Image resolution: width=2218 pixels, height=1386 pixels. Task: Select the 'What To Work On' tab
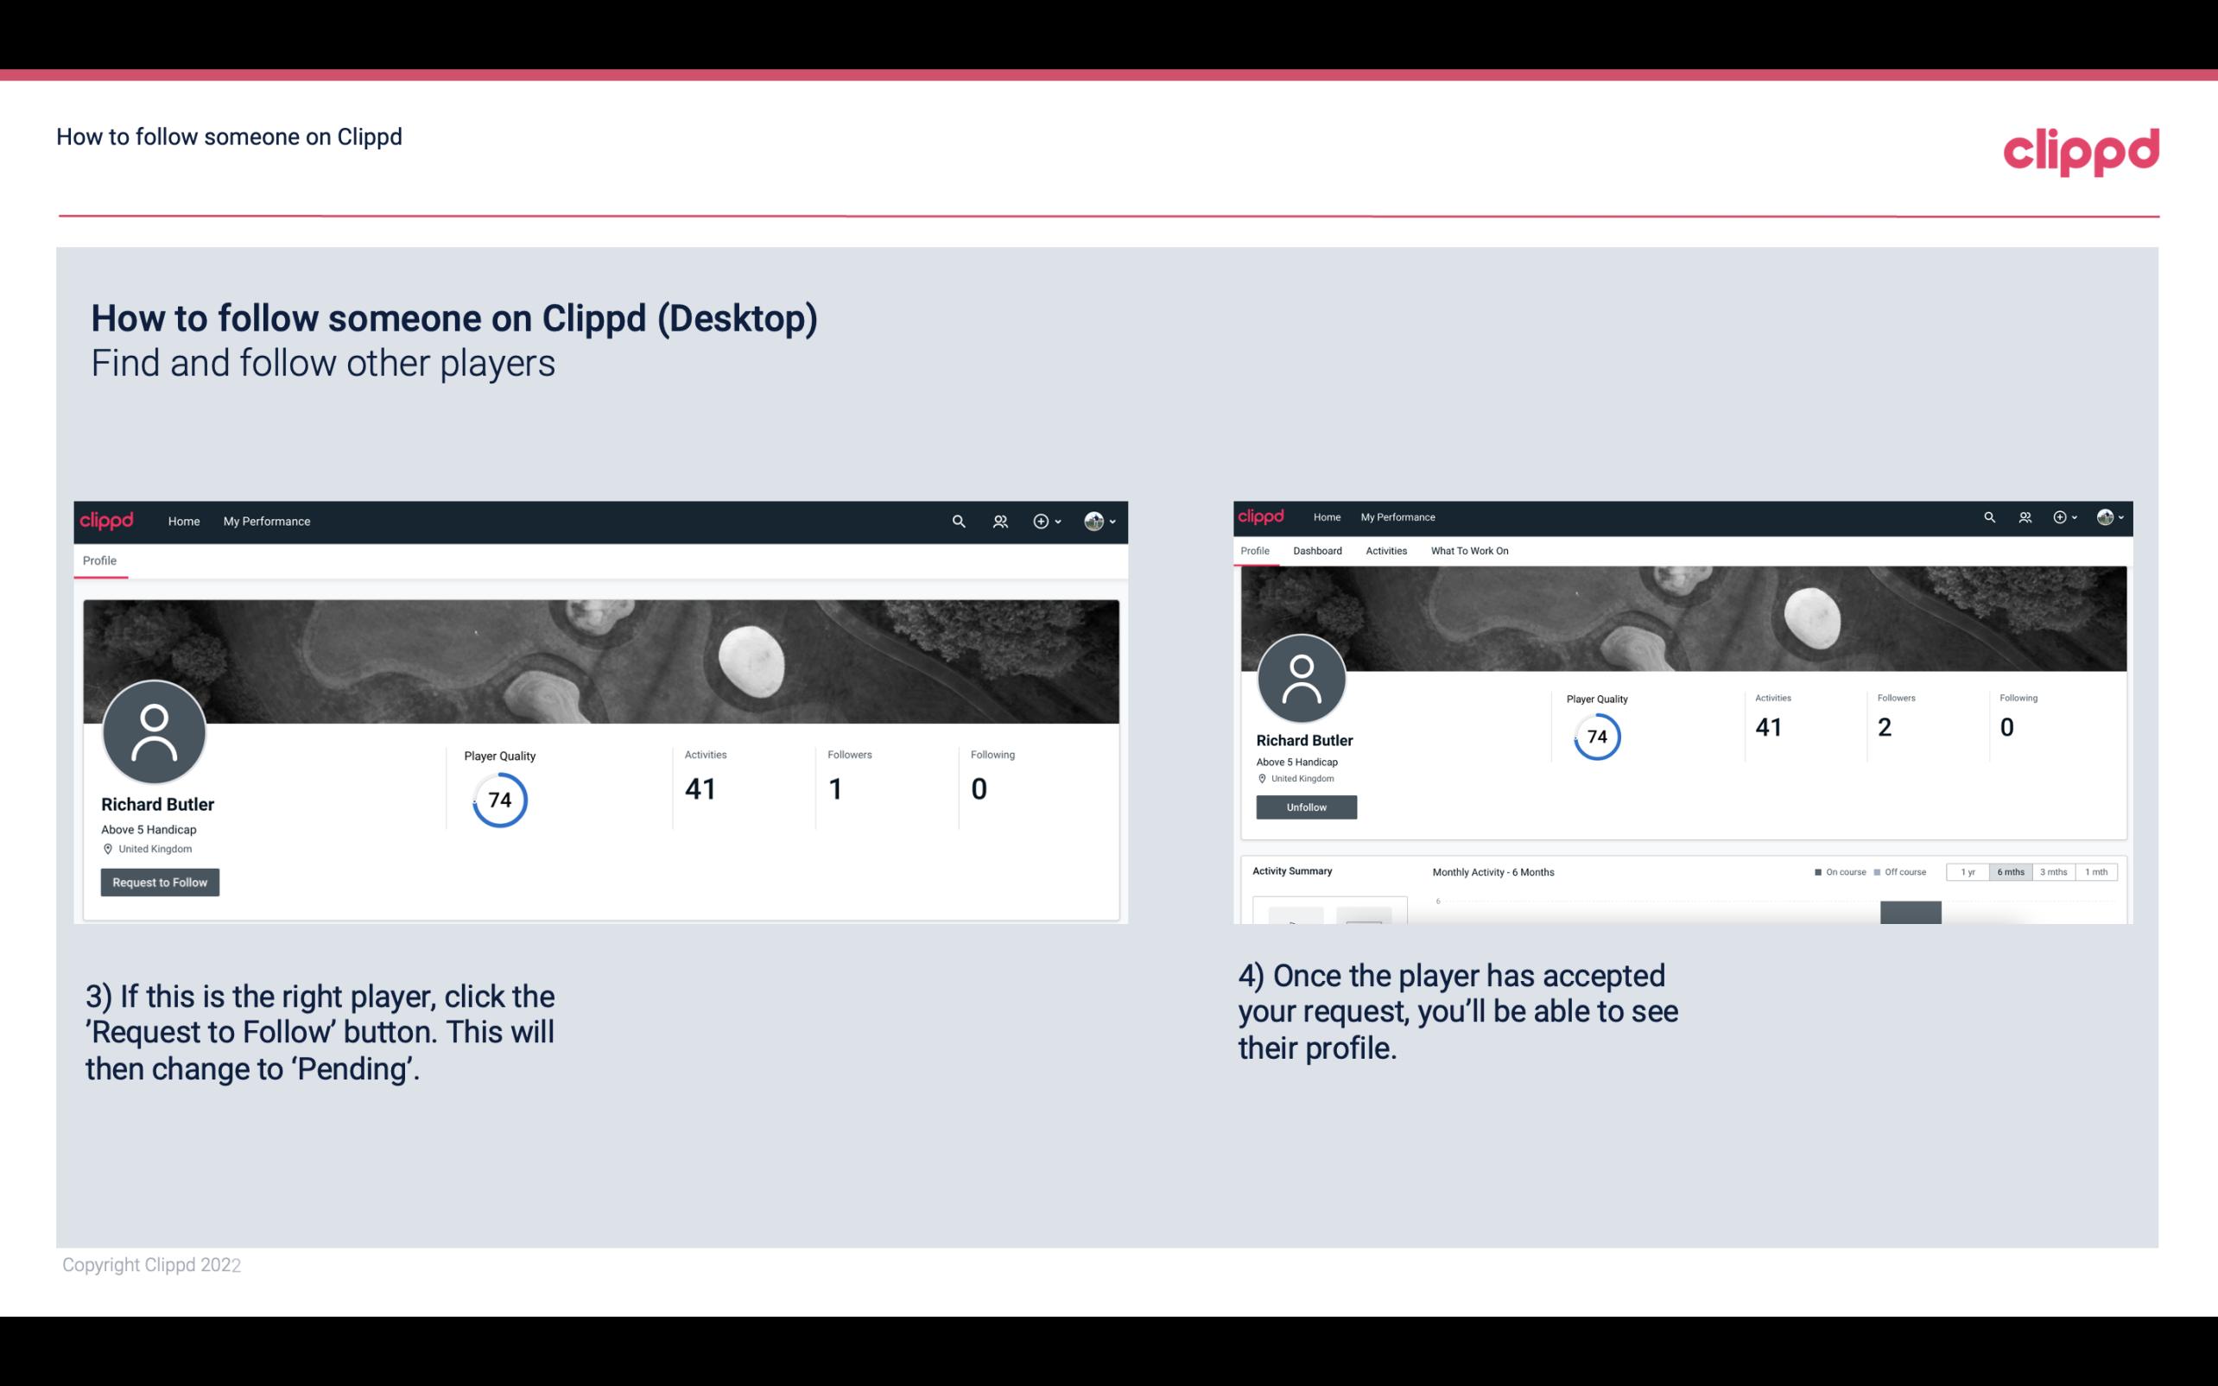(x=1469, y=551)
